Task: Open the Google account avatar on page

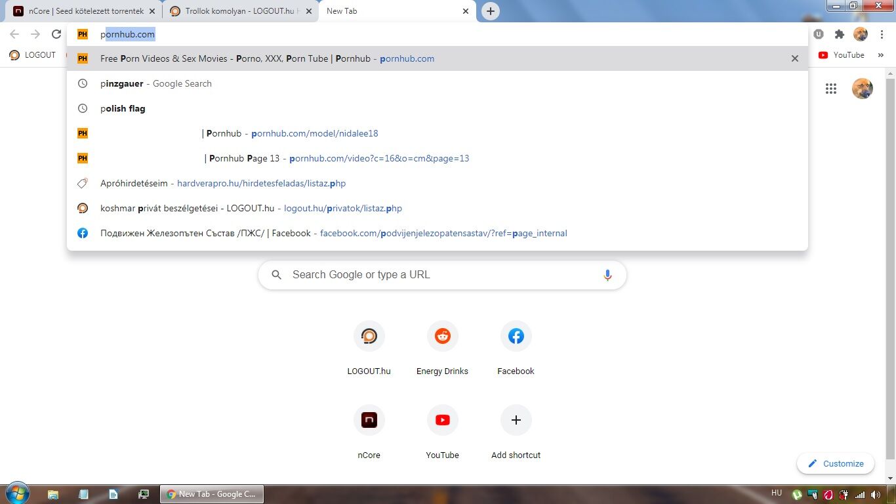Action: [862, 89]
